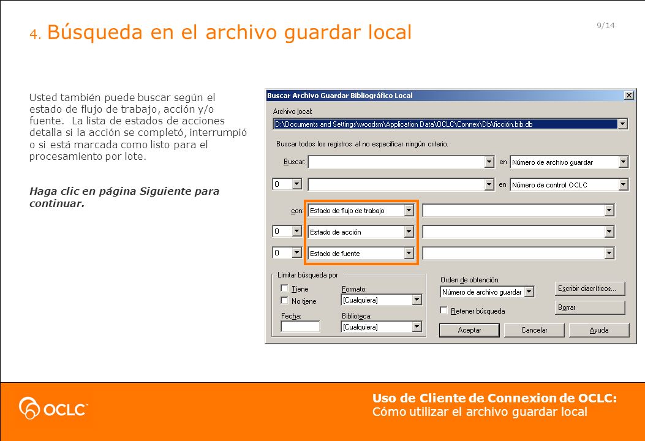Open the Biblioteca dropdown

[x=417, y=326]
